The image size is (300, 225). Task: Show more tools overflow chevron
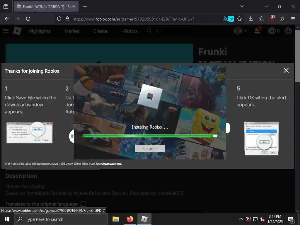(282, 19)
